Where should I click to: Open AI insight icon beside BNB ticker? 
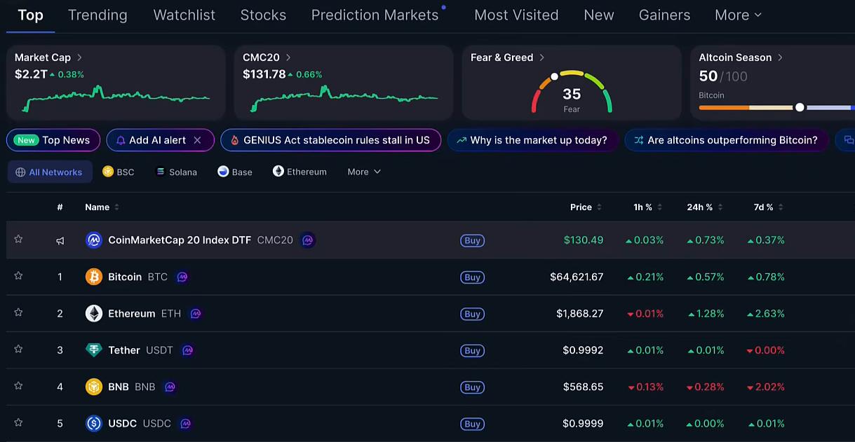(x=170, y=387)
